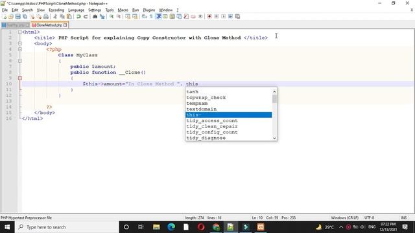The height and width of the screenshot is (233, 415).
Task: Stop macro recording
Action: coord(216,16)
